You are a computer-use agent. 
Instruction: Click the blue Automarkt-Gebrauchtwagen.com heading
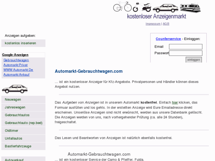89,71
